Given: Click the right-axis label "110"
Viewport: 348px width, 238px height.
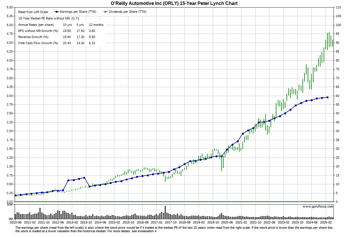Looking at the screenshot, I should tap(338, 7).
